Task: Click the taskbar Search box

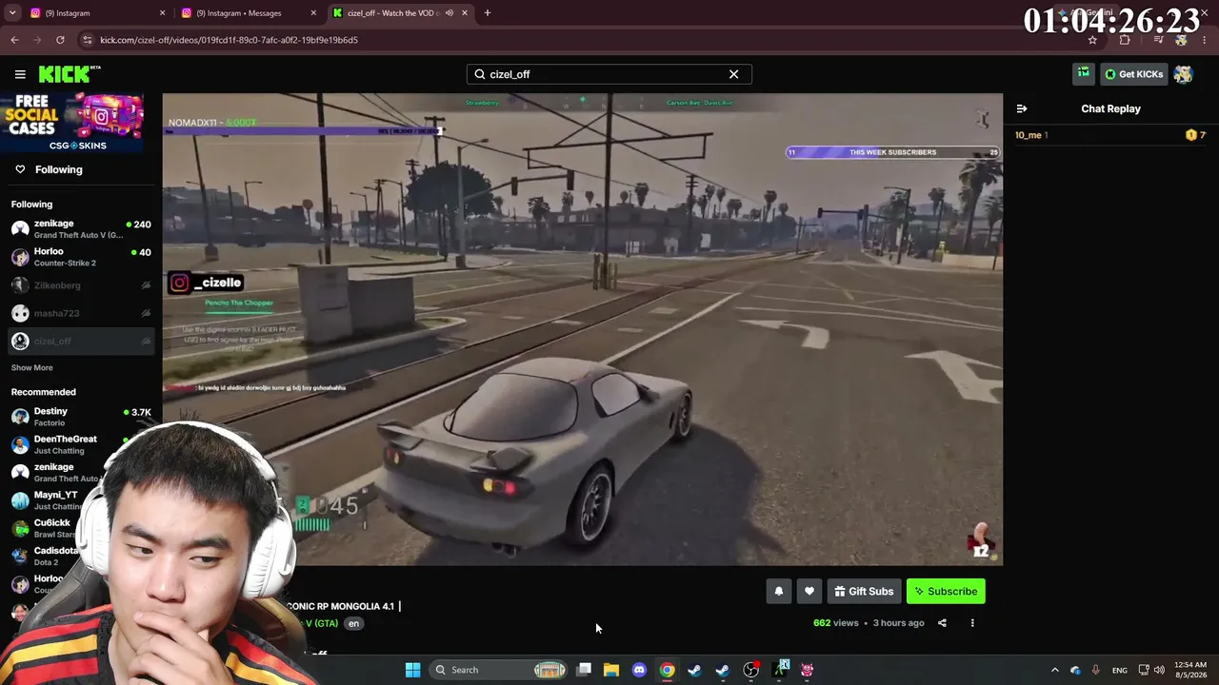Action: point(498,670)
